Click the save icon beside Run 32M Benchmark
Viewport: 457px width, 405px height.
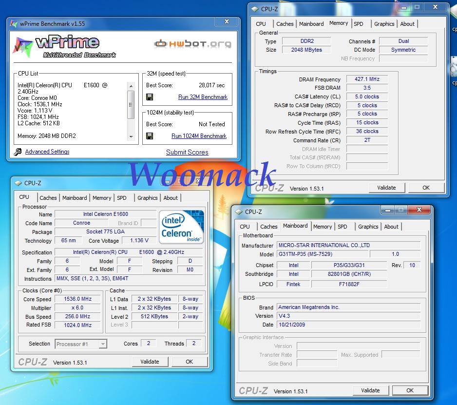click(150, 97)
